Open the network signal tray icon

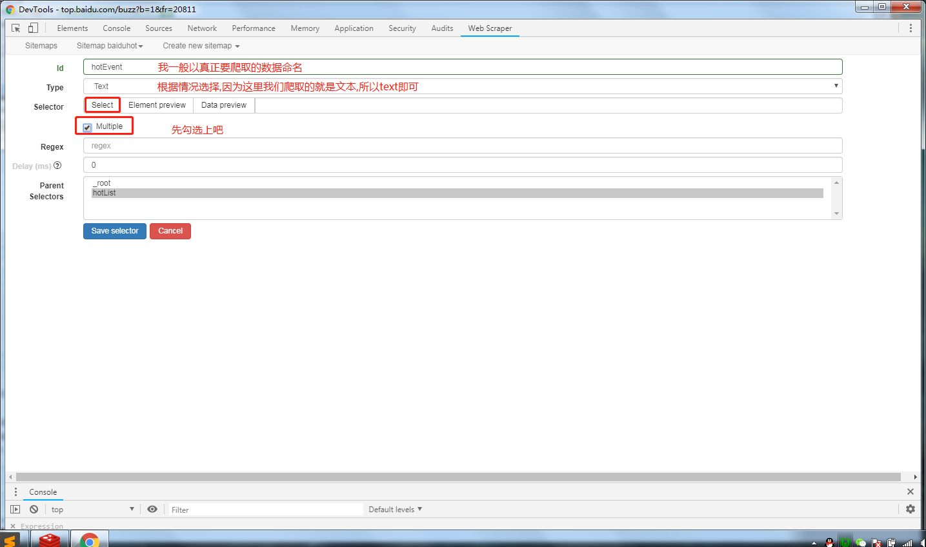pos(907,542)
